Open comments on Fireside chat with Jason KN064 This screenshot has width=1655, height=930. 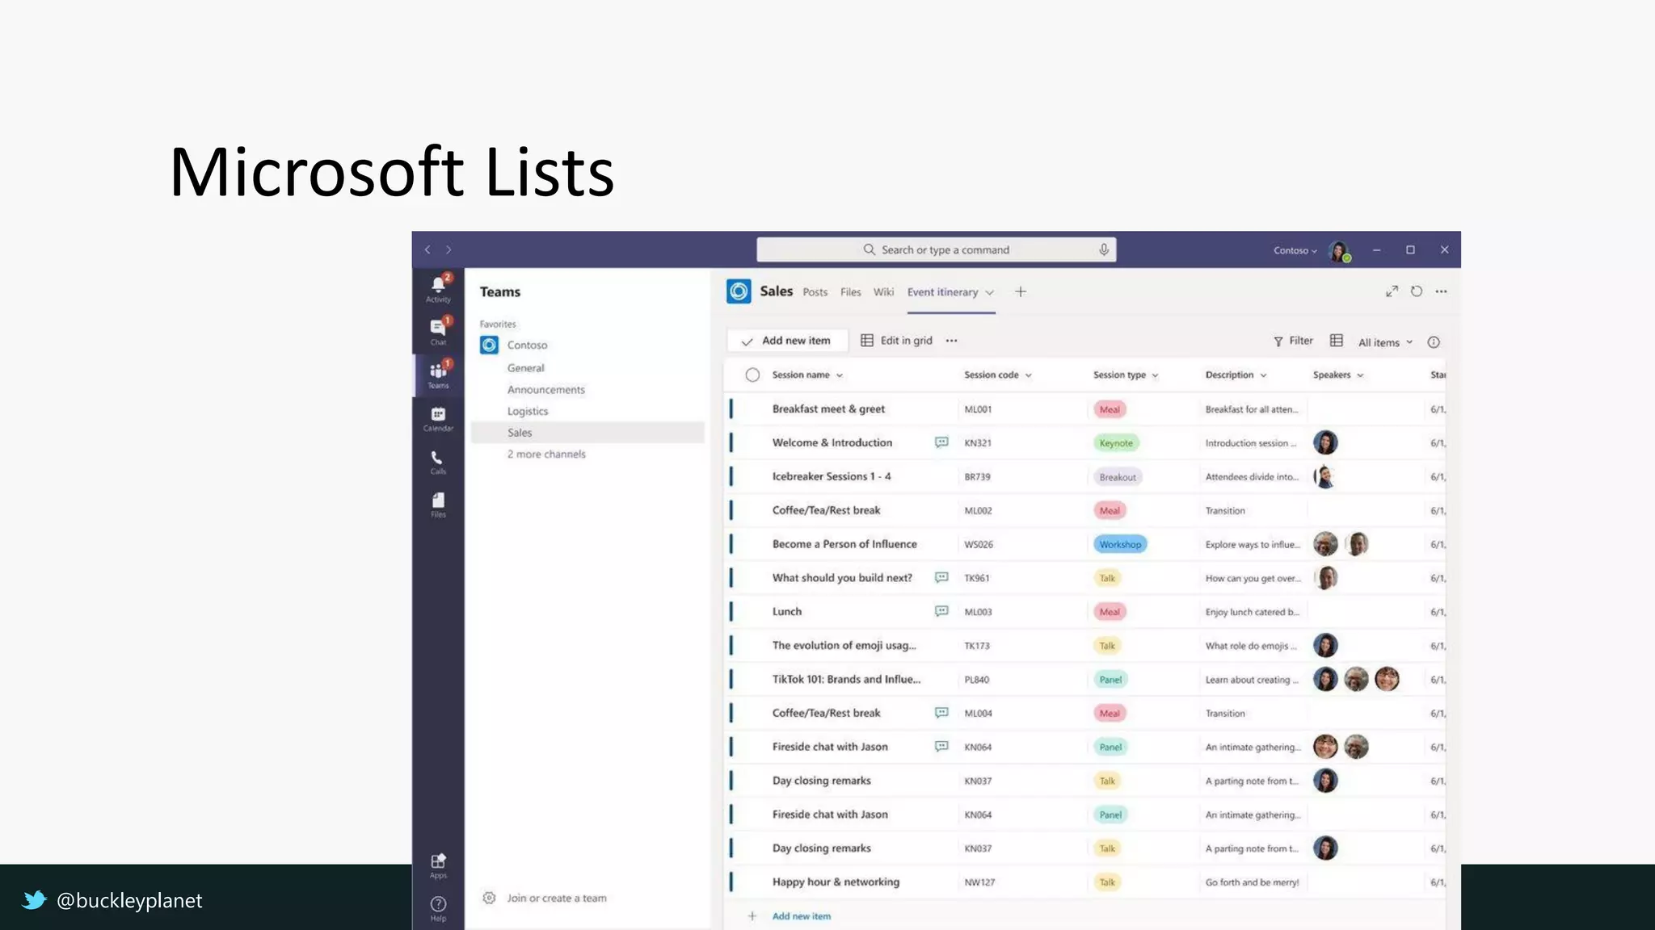click(x=941, y=746)
